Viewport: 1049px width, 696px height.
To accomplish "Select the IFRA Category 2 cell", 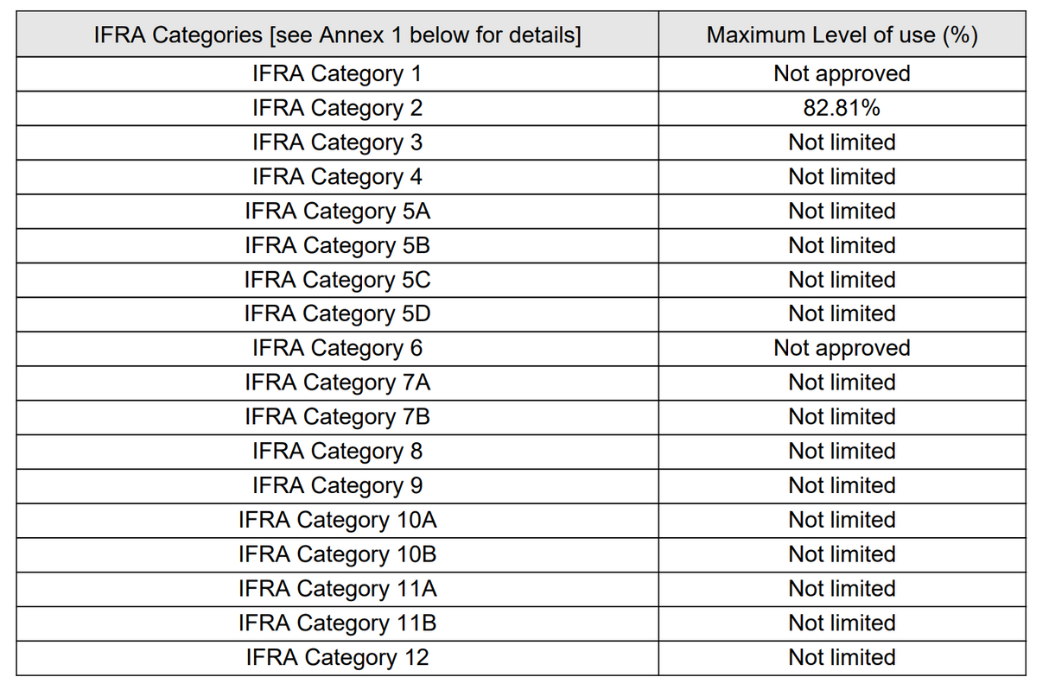I will click(x=337, y=109).
